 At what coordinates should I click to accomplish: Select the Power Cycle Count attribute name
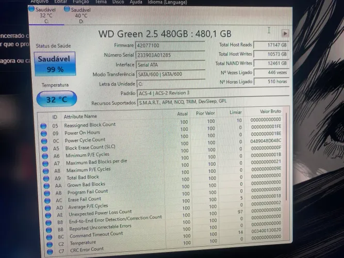[85, 140]
